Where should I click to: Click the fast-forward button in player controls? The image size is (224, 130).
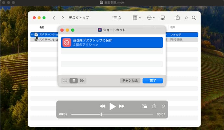click(x=122, y=106)
